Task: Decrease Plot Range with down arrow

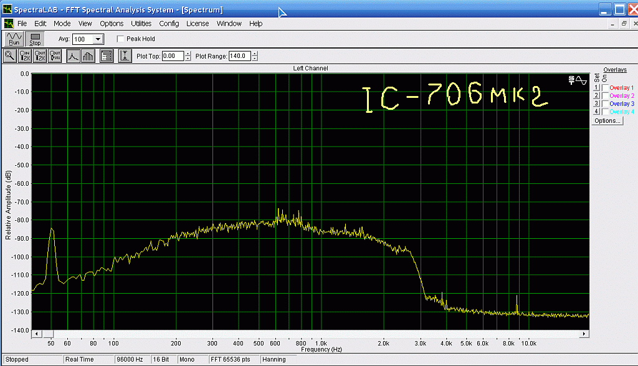Action: point(254,59)
